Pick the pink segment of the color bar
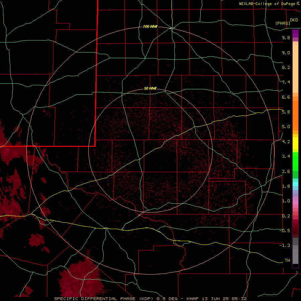301x301 pixels. (x=295, y=203)
